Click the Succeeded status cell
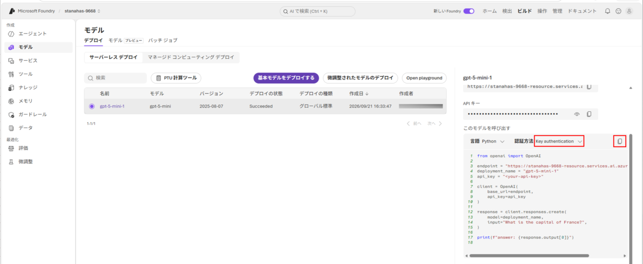 pyautogui.click(x=261, y=106)
